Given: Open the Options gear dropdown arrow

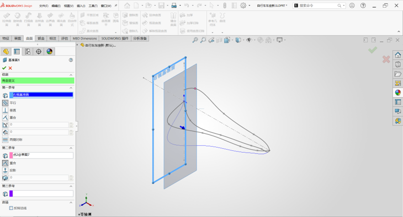Looking at the screenshot, I should tap(250, 6).
